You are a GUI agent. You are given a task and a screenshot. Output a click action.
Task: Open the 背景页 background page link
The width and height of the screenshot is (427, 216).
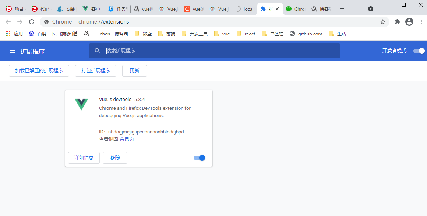(x=127, y=139)
